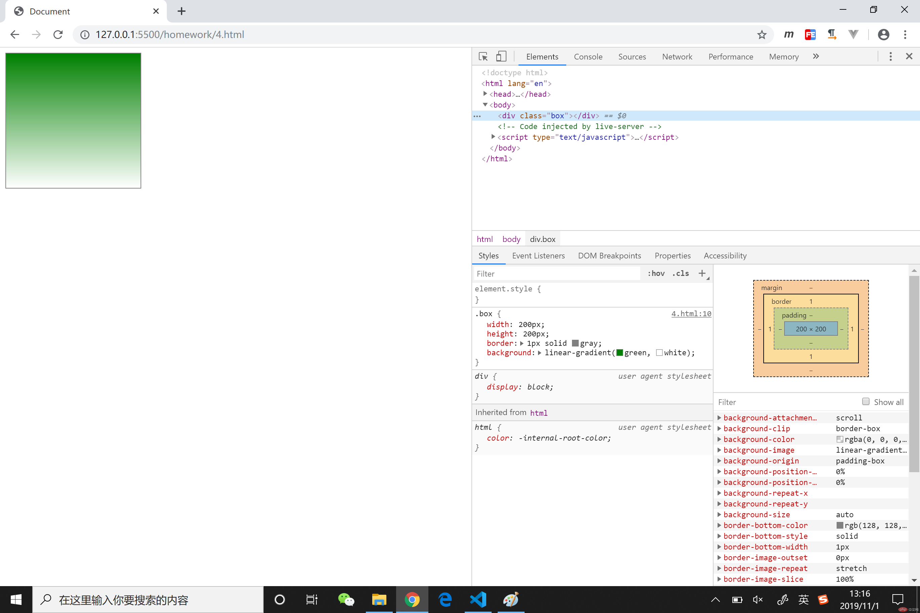Open Task View on taskbar

[x=312, y=600]
